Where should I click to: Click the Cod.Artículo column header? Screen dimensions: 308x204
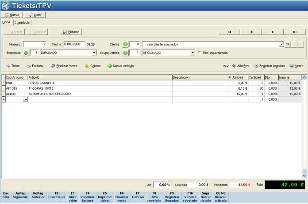coord(17,77)
